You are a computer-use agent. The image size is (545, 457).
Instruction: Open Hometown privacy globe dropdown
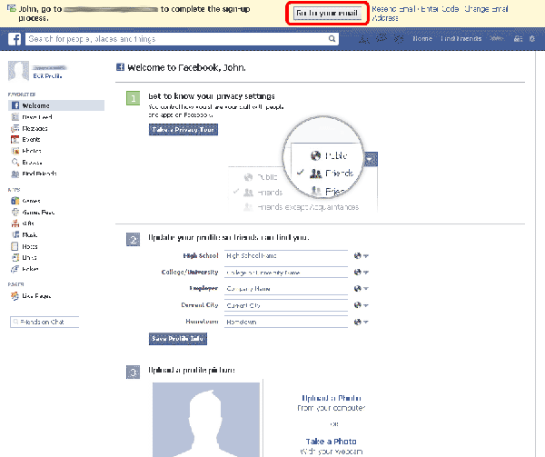click(362, 322)
